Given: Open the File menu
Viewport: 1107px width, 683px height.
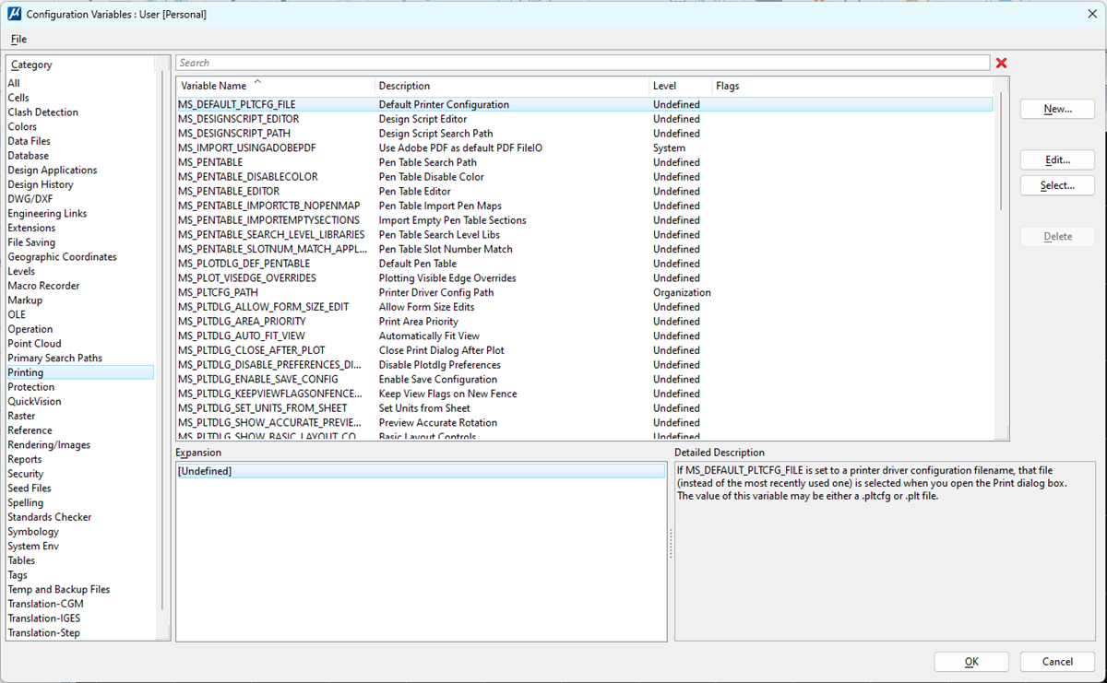Looking at the screenshot, I should point(18,39).
